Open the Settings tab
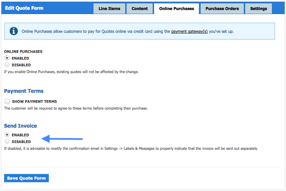 (259, 9)
